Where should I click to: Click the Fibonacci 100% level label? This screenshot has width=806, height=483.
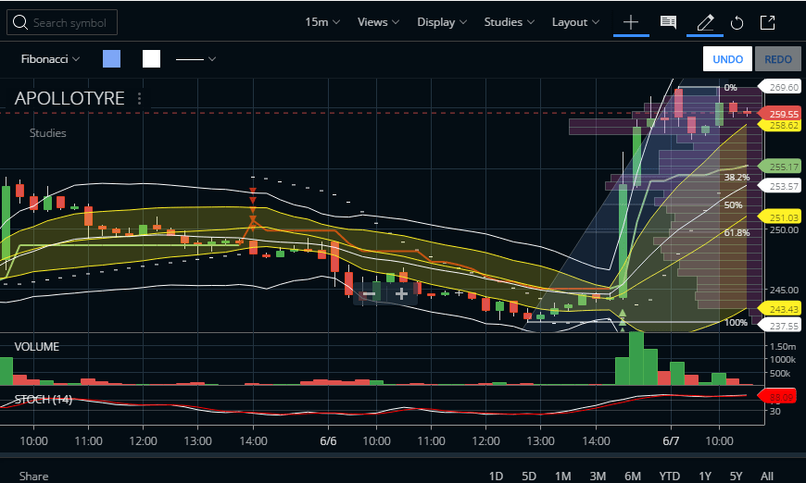pos(736,322)
